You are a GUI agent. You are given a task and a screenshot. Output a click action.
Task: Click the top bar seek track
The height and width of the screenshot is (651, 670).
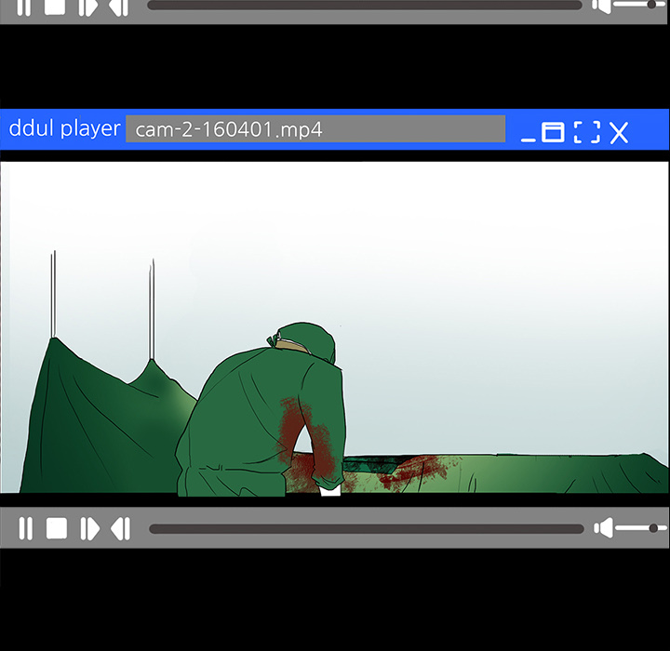(364, 6)
